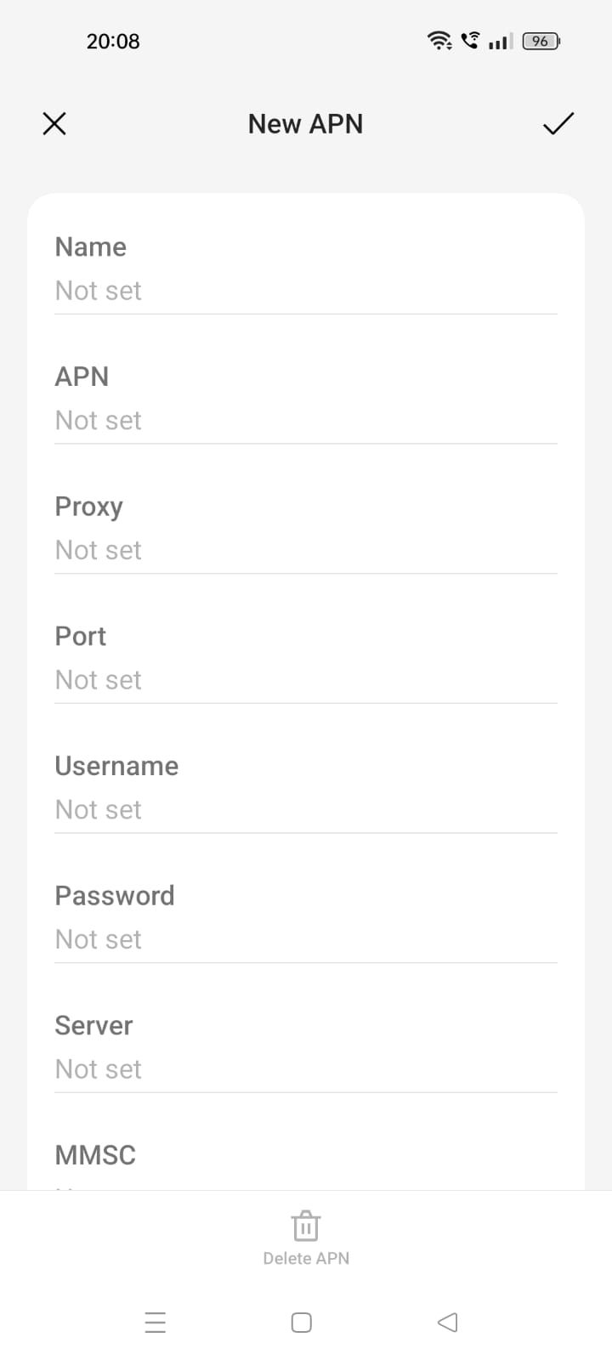Screen dimensions: 612x1360
Task: Tap the Port field to set a port
Action: (306, 679)
